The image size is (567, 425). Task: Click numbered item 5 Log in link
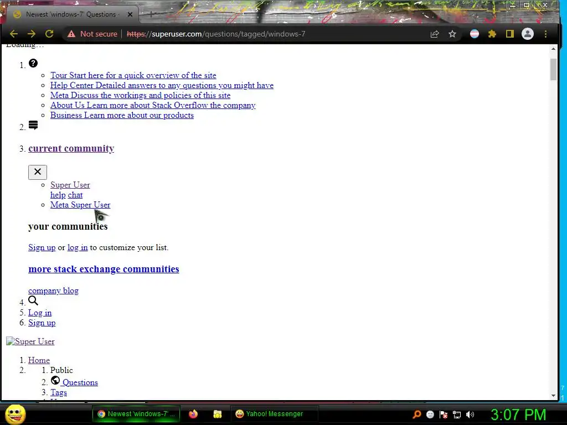40,313
